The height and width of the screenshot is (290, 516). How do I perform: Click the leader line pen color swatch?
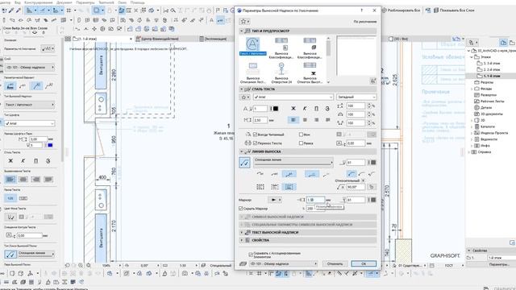tap(373, 163)
